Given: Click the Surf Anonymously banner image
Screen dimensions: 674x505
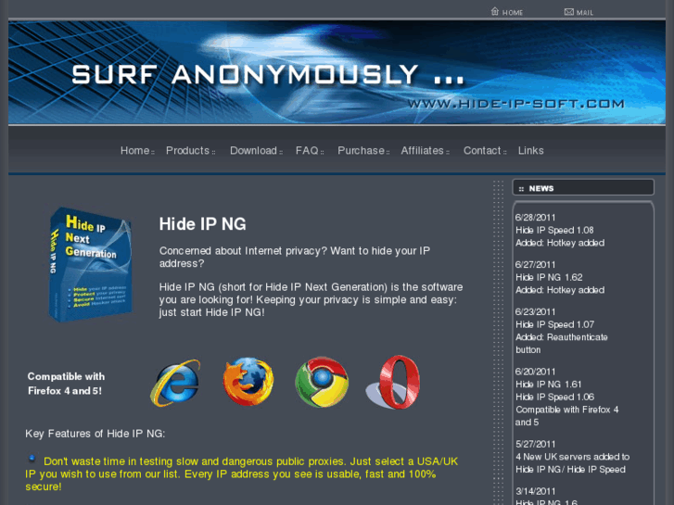Looking at the screenshot, I should pyautogui.click(x=337, y=72).
